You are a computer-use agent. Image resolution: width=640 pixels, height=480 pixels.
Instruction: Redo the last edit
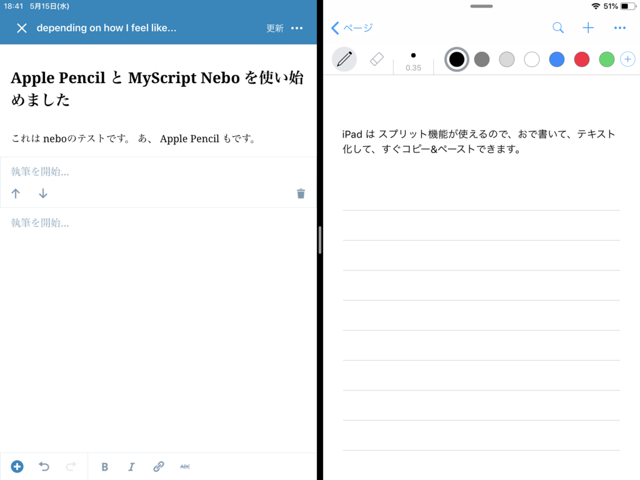pos(71,466)
